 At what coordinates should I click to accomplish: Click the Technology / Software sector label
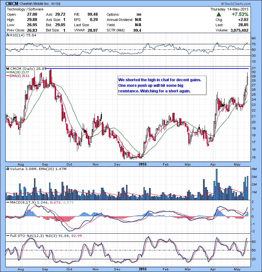(25, 9)
